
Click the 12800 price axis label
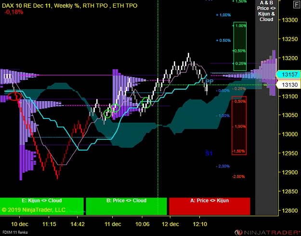click(289, 211)
